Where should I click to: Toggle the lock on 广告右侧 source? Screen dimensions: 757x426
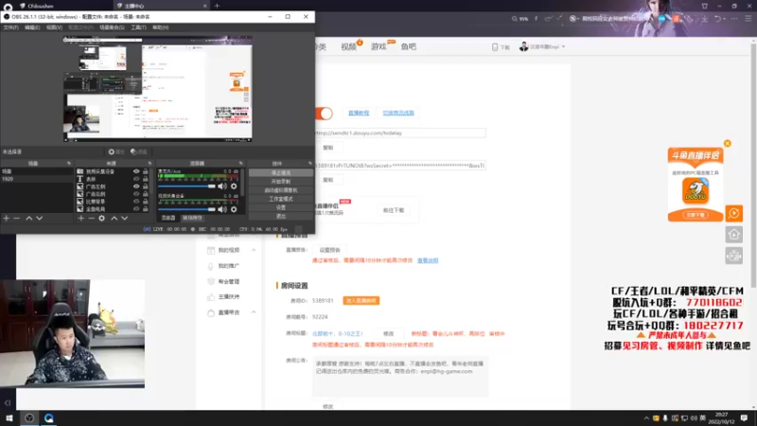pos(146,194)
